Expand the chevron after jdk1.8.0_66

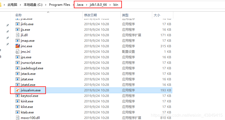(x=110, y=5)
